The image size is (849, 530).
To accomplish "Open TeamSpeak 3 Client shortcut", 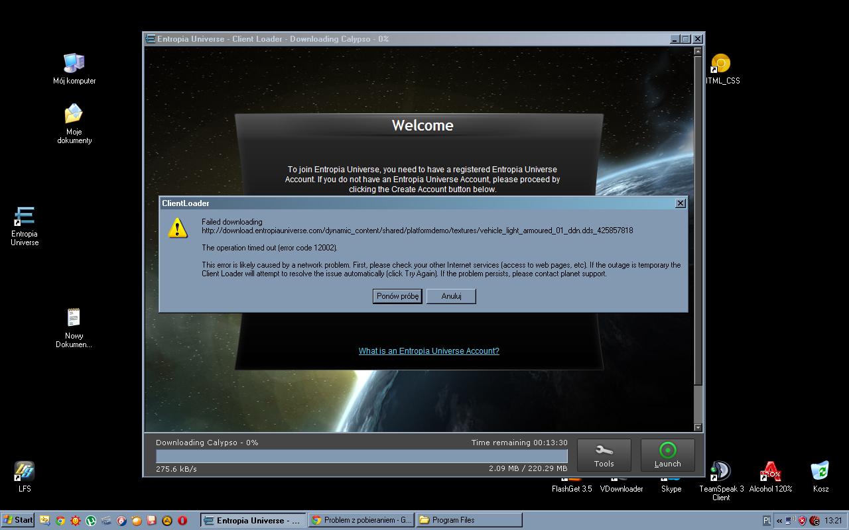I will pyautogui.click(x=720, y=472).
